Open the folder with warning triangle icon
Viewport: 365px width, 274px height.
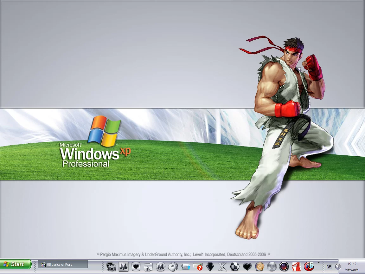coord(148,267)
